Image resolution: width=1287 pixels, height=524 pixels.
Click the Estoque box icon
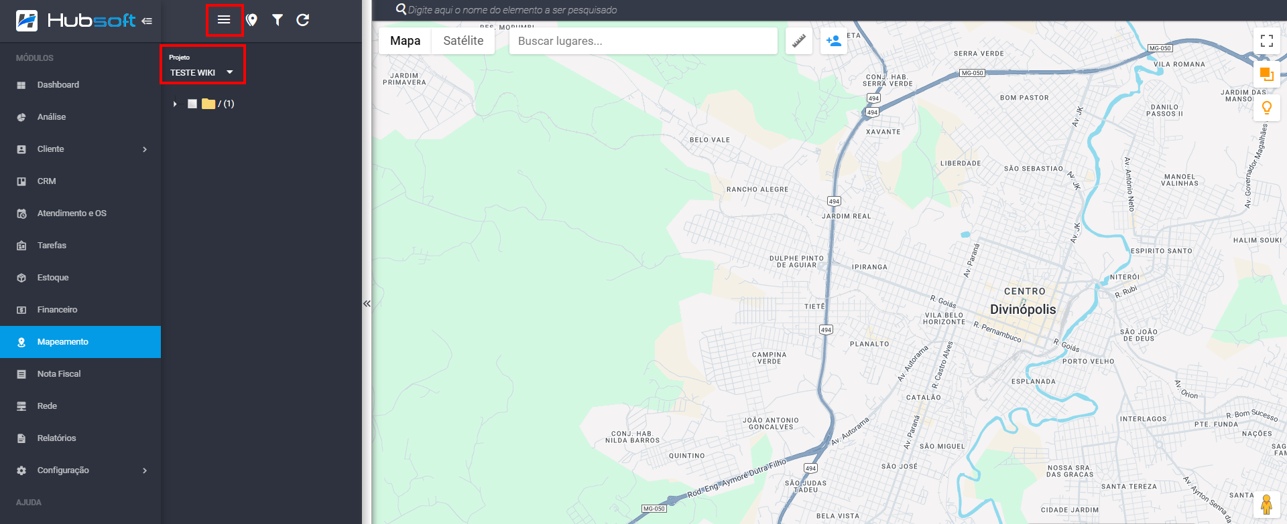[21, 278]
